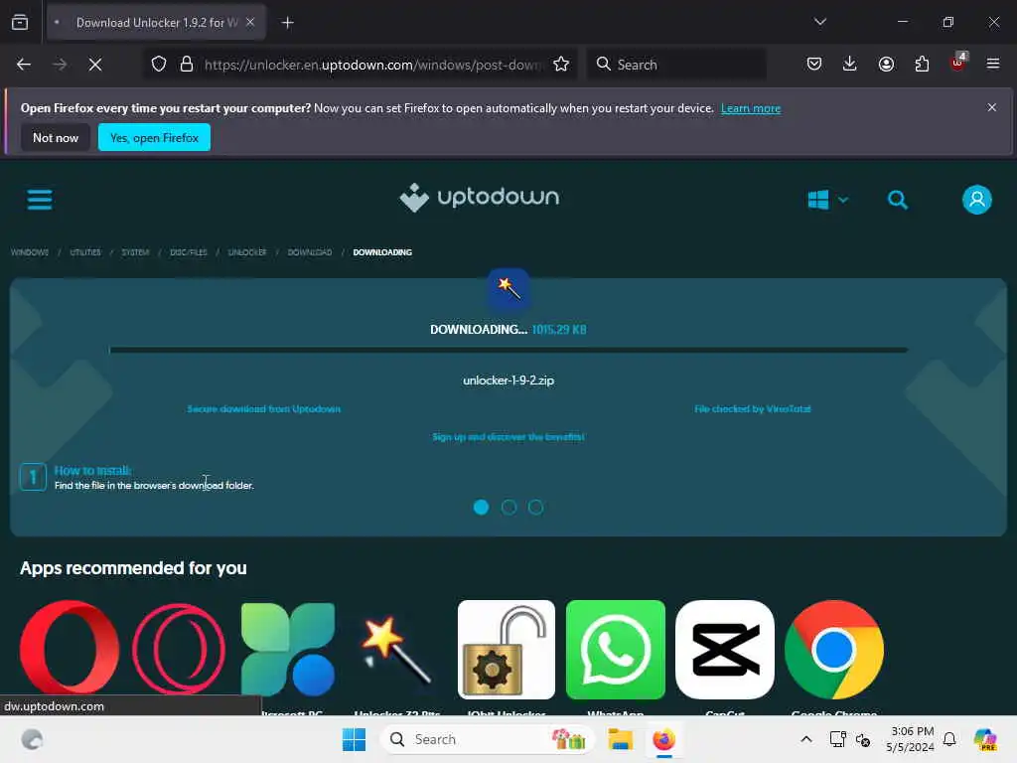1017x763 pixels.
Task: Open the Windows platform selector
Action: [827, 199]
